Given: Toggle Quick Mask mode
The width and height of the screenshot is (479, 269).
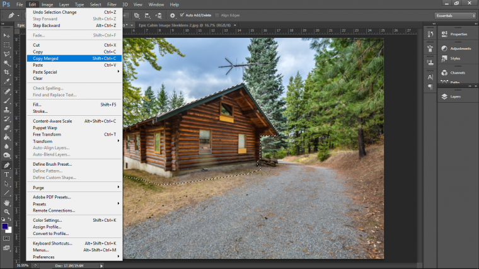Looking at the screenshot, I should tap(6, 239).
